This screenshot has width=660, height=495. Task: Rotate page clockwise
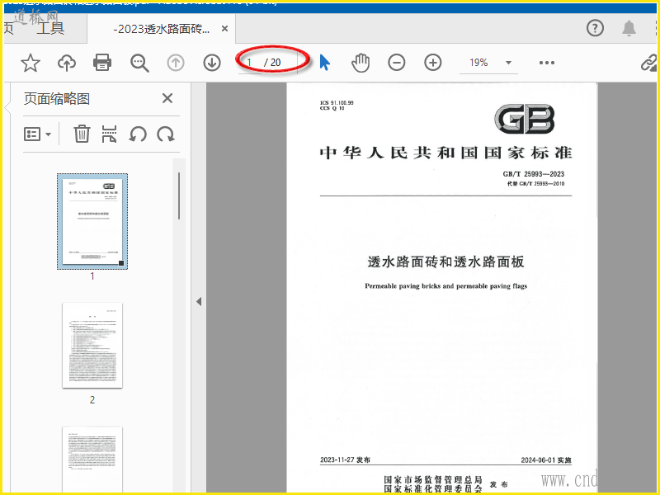[x=166, y=134]
